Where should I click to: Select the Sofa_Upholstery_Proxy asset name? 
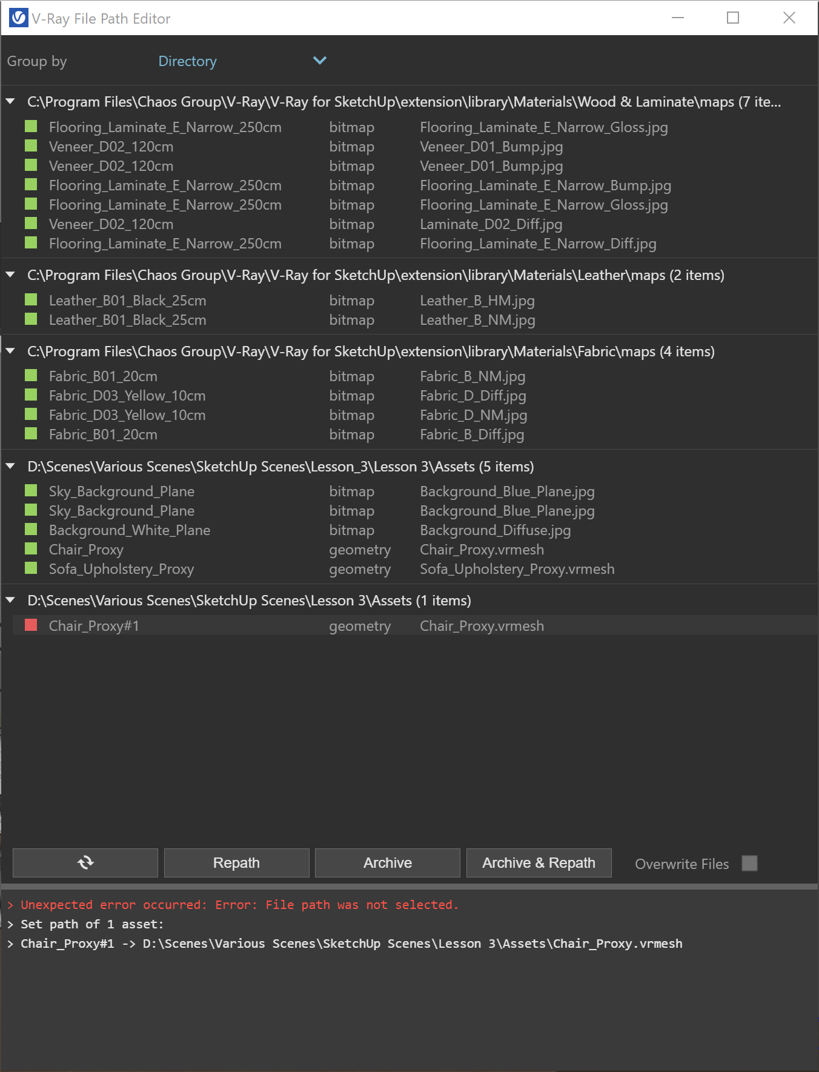tap(122, 569)
